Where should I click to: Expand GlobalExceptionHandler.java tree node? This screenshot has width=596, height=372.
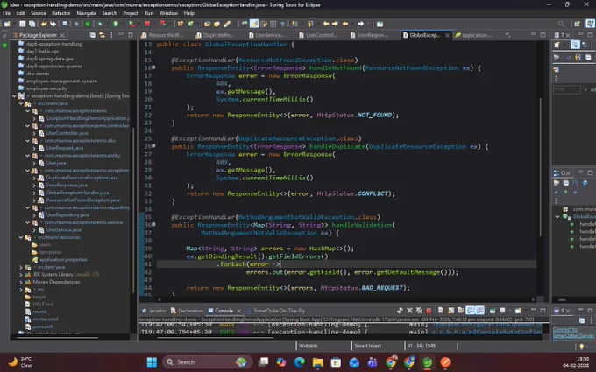click(34, 193)
